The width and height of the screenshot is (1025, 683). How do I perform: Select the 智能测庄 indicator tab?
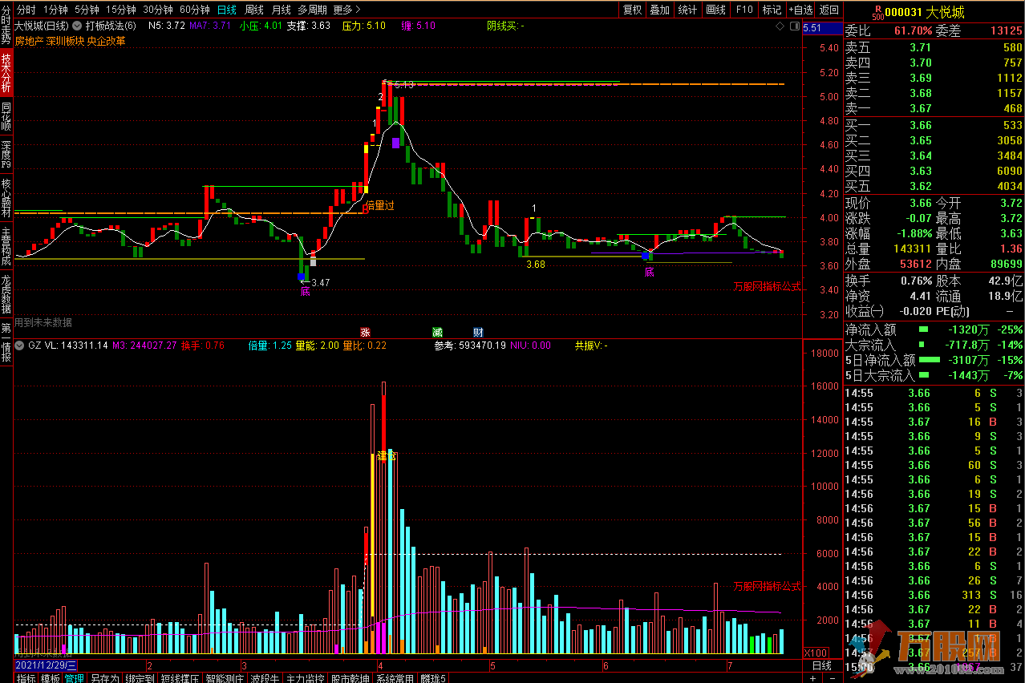[x=226, y=678]
